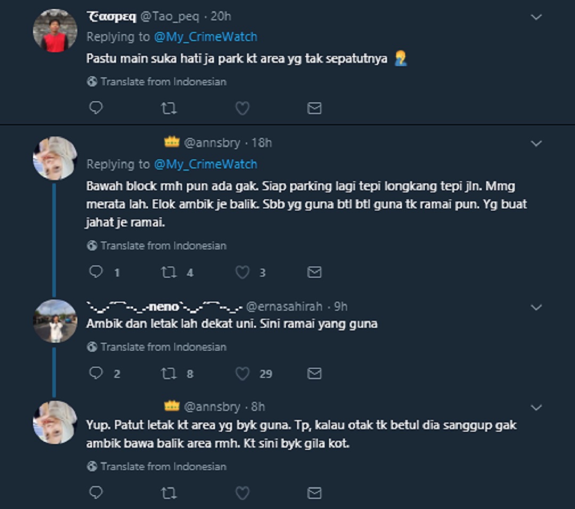The width and height of the screenshot is (575, 509).
Task: Open the @ernasahirah profile avatar
Action: pos(55,321)
